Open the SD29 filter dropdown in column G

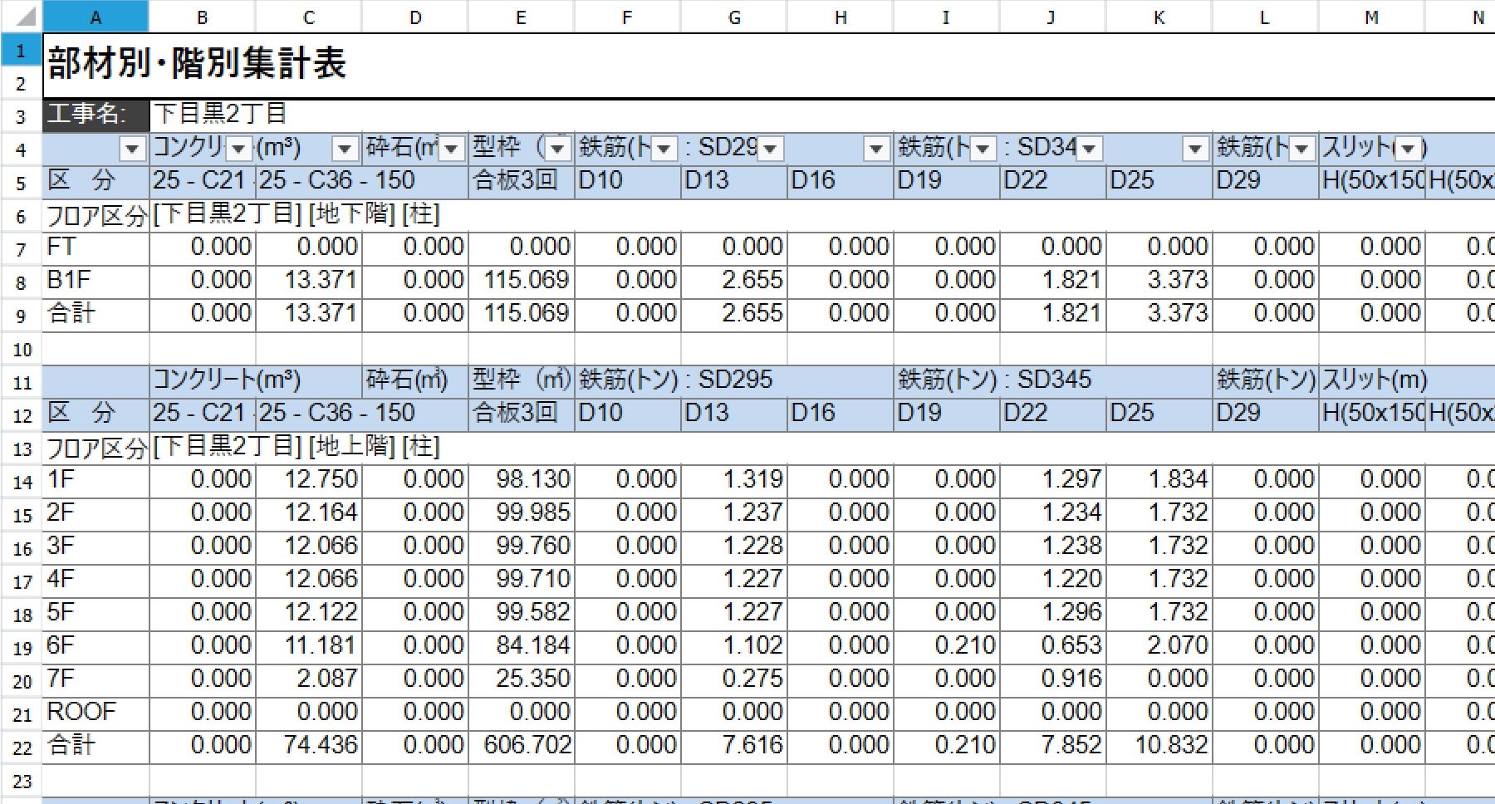[770, 150]
